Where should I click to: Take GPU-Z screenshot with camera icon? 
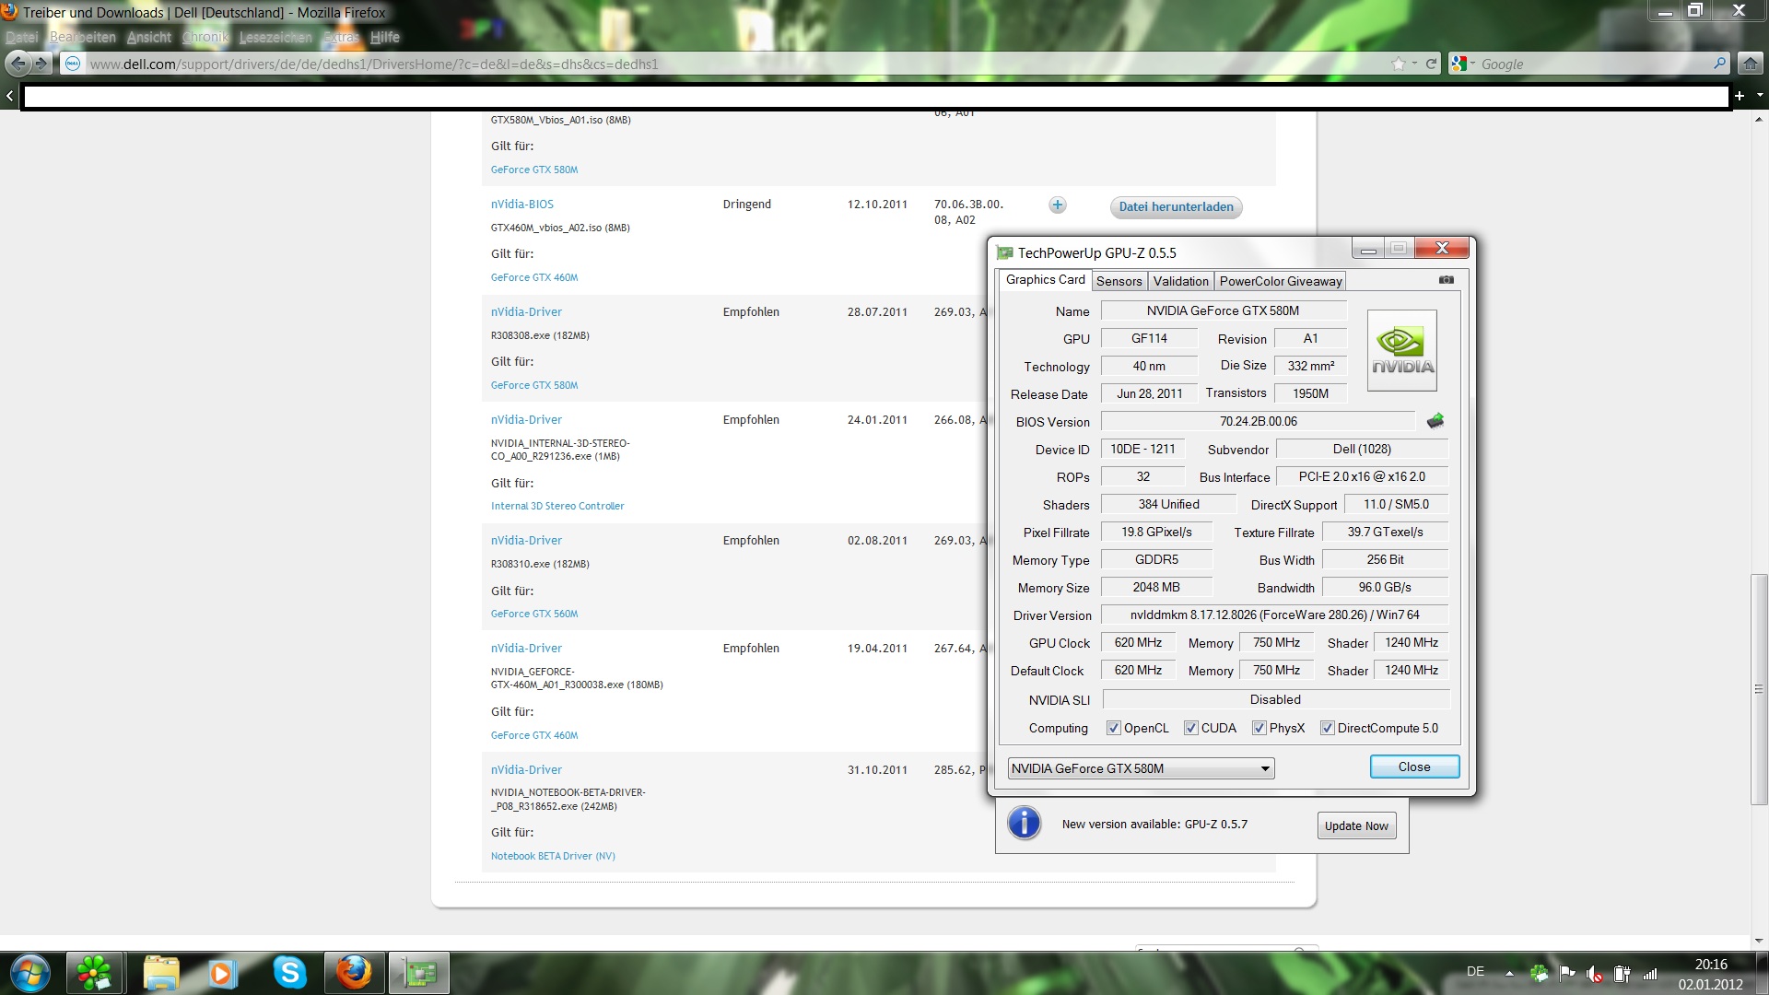pyautogui.click(x=1447, y=280)
